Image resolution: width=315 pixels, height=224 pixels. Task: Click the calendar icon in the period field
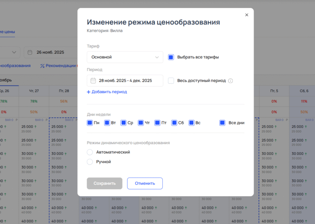[x=93, y=81]
